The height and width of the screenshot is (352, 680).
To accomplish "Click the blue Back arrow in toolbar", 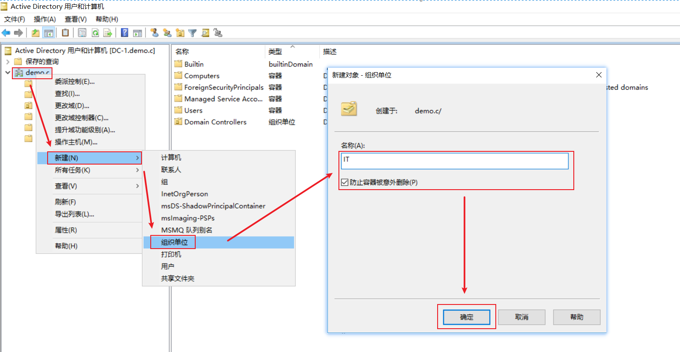I will (6, 33).
